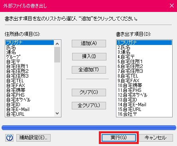177x146 pixels.
Task: Select グループ in the left list
Action: click(x=30, y=57)
